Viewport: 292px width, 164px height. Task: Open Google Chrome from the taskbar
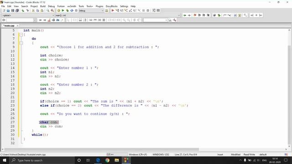(107, 160)
